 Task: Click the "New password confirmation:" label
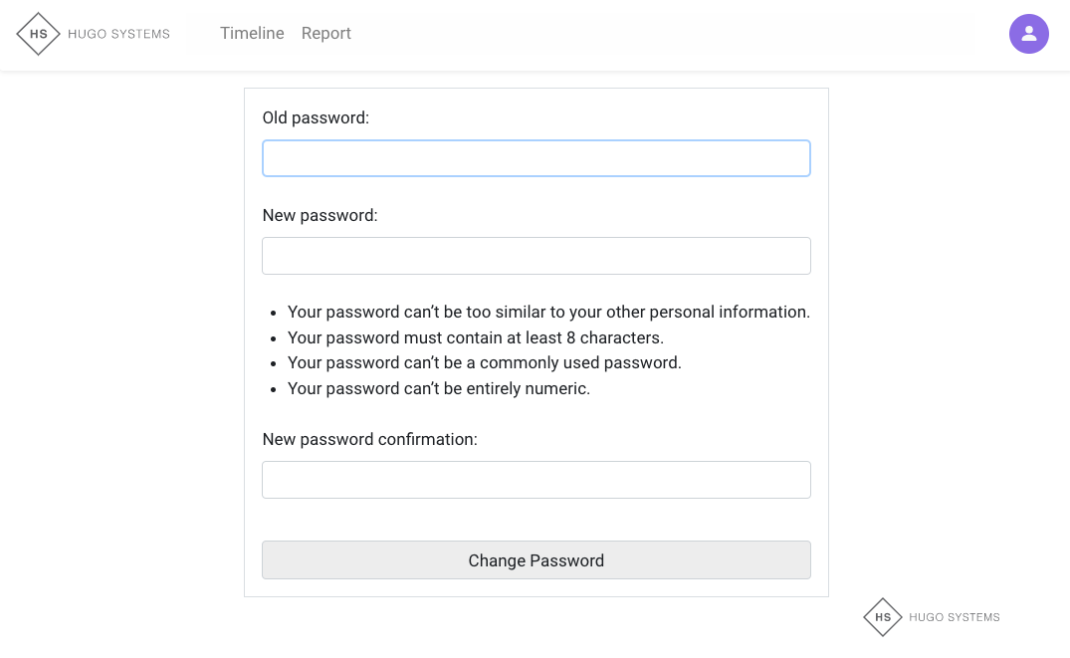click(x=369, y=439)
